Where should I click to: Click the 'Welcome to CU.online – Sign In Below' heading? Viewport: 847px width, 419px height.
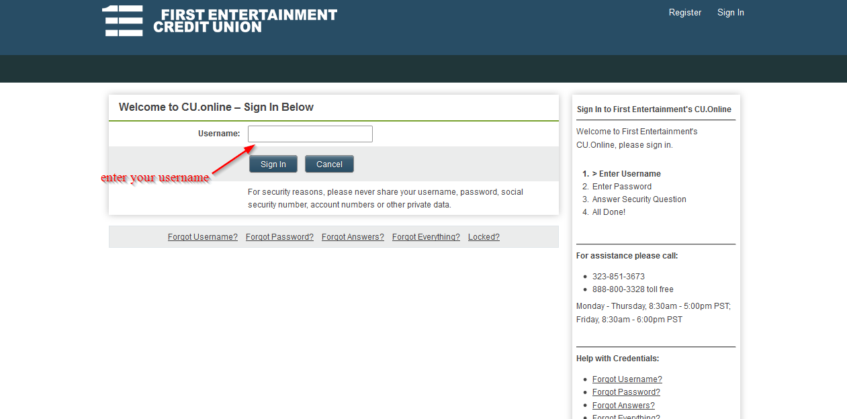pos(216,107)
